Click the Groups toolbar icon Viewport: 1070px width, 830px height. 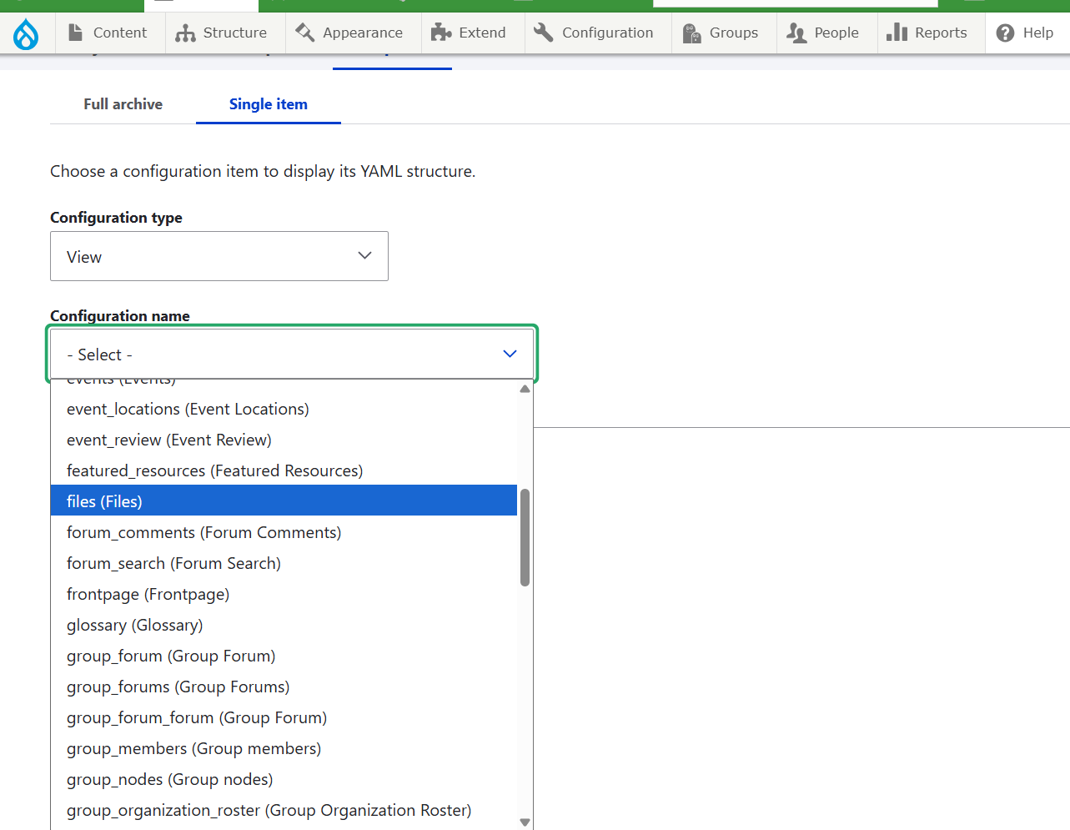[x=692, y=33]
